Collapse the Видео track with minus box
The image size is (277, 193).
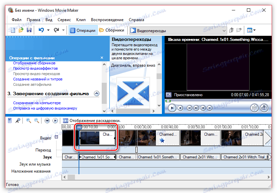click(x=56, y=137)
